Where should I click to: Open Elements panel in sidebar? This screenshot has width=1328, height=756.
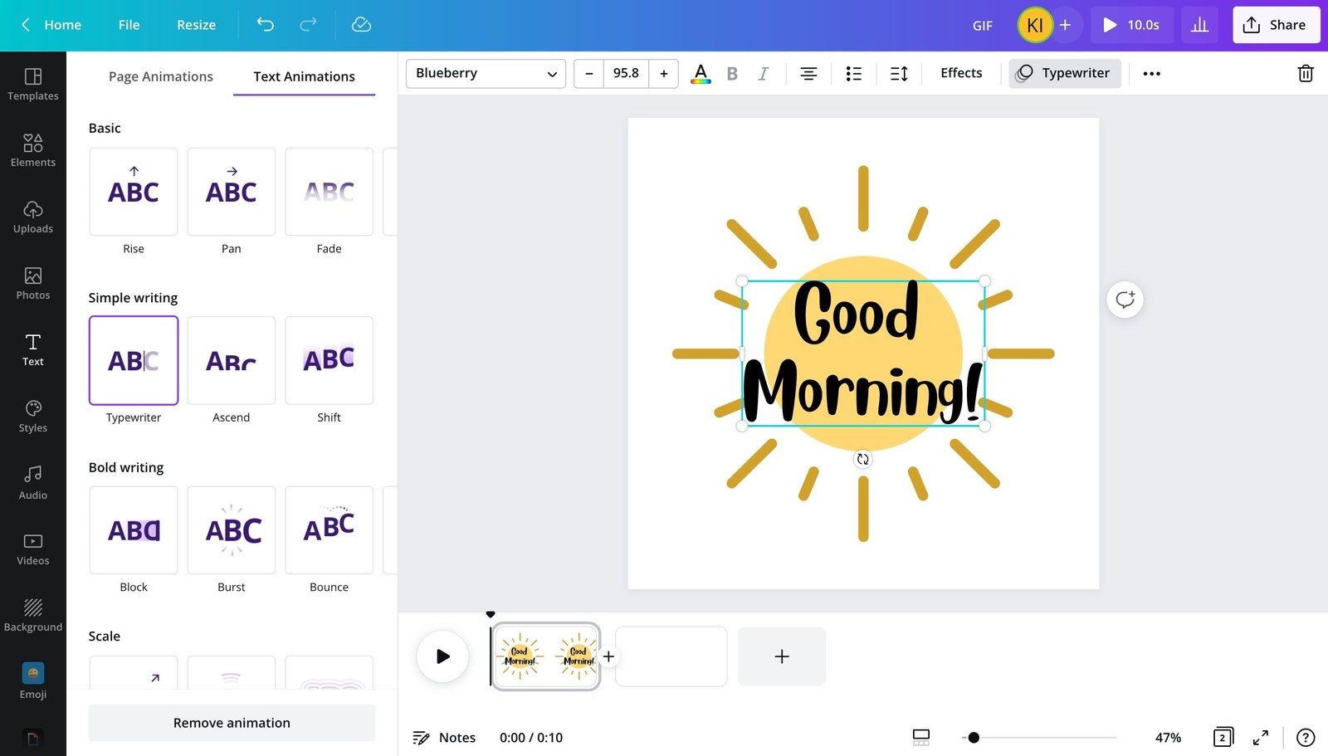click(x=33, y=150)
